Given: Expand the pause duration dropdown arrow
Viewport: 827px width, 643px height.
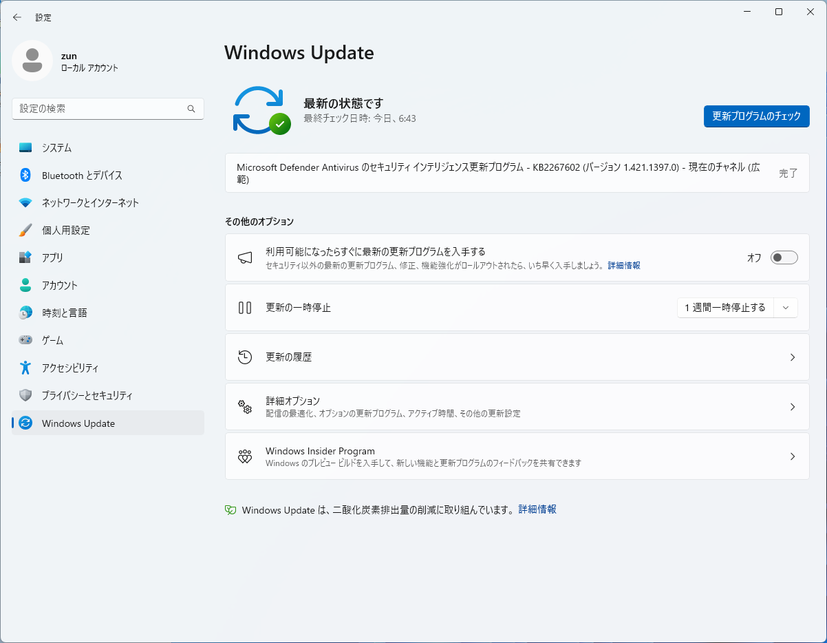Looking at the screenshot, I should pos(786,308).
